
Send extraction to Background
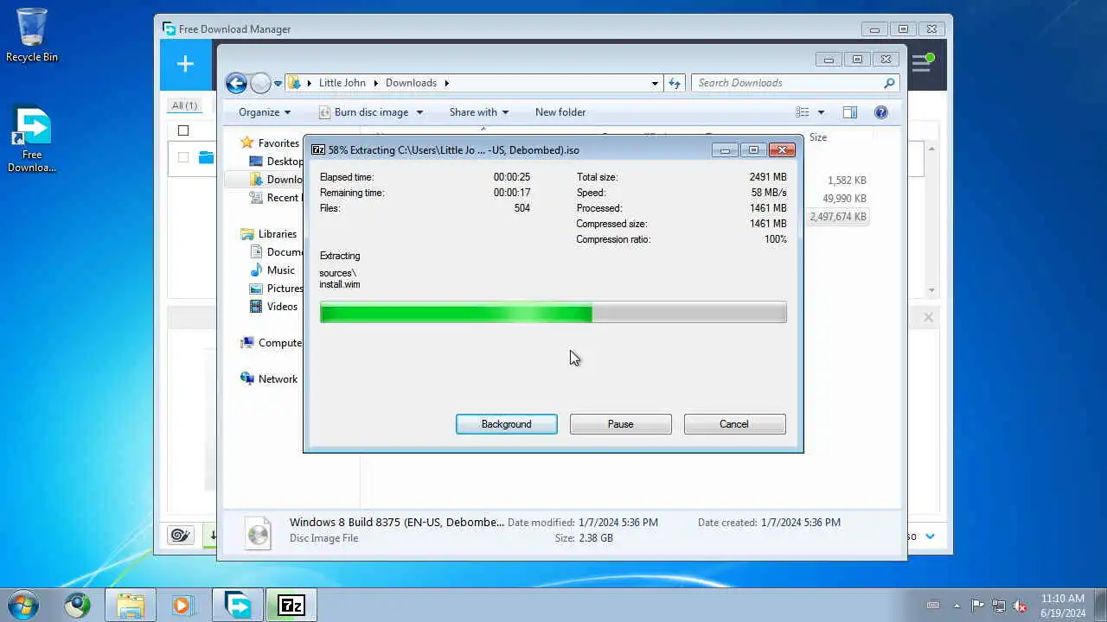coord(507,424)
